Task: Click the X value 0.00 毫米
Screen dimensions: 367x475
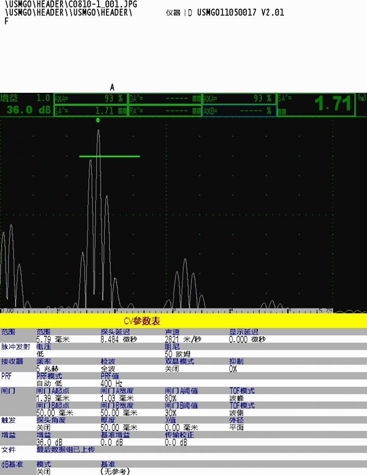Action: 181,427
